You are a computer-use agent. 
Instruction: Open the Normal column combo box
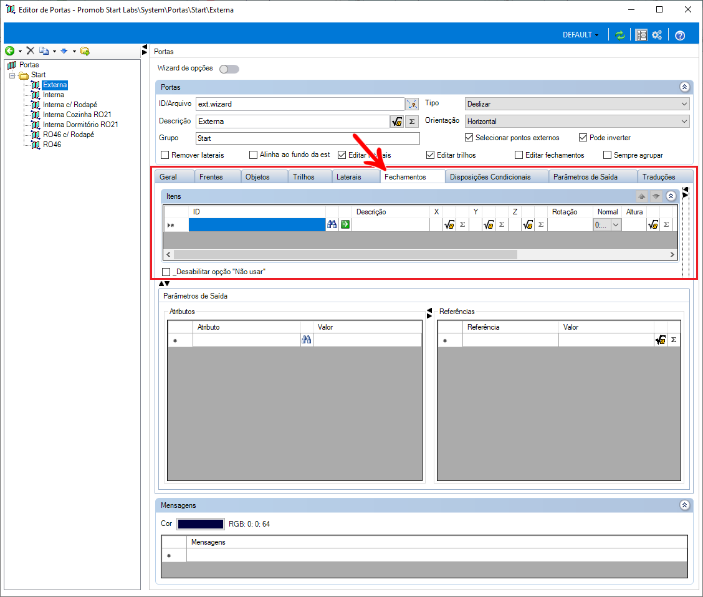[x=608, y=225]
